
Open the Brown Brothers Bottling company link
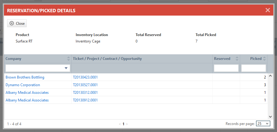25,77
